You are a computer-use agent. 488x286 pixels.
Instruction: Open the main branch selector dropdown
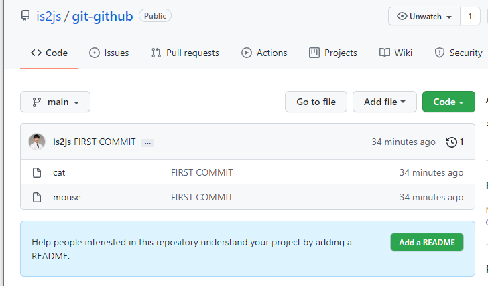(56, 102)
